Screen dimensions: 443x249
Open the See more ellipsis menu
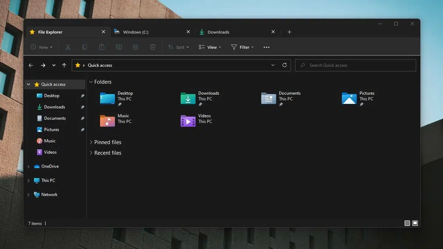[267, 47]
